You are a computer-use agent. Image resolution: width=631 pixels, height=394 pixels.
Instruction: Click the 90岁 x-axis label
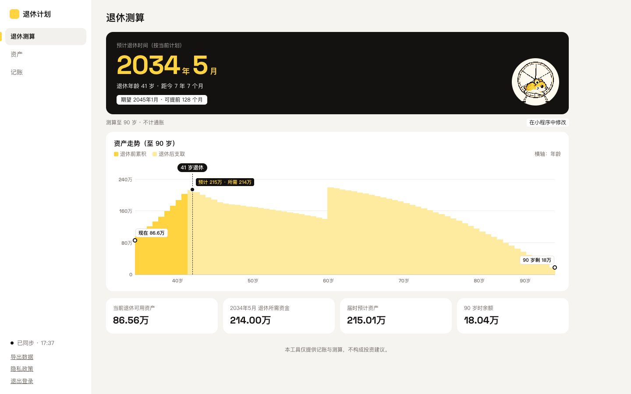525,281
